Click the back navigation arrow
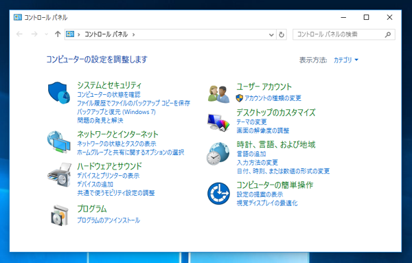412x263 pixels. (19, 34)
